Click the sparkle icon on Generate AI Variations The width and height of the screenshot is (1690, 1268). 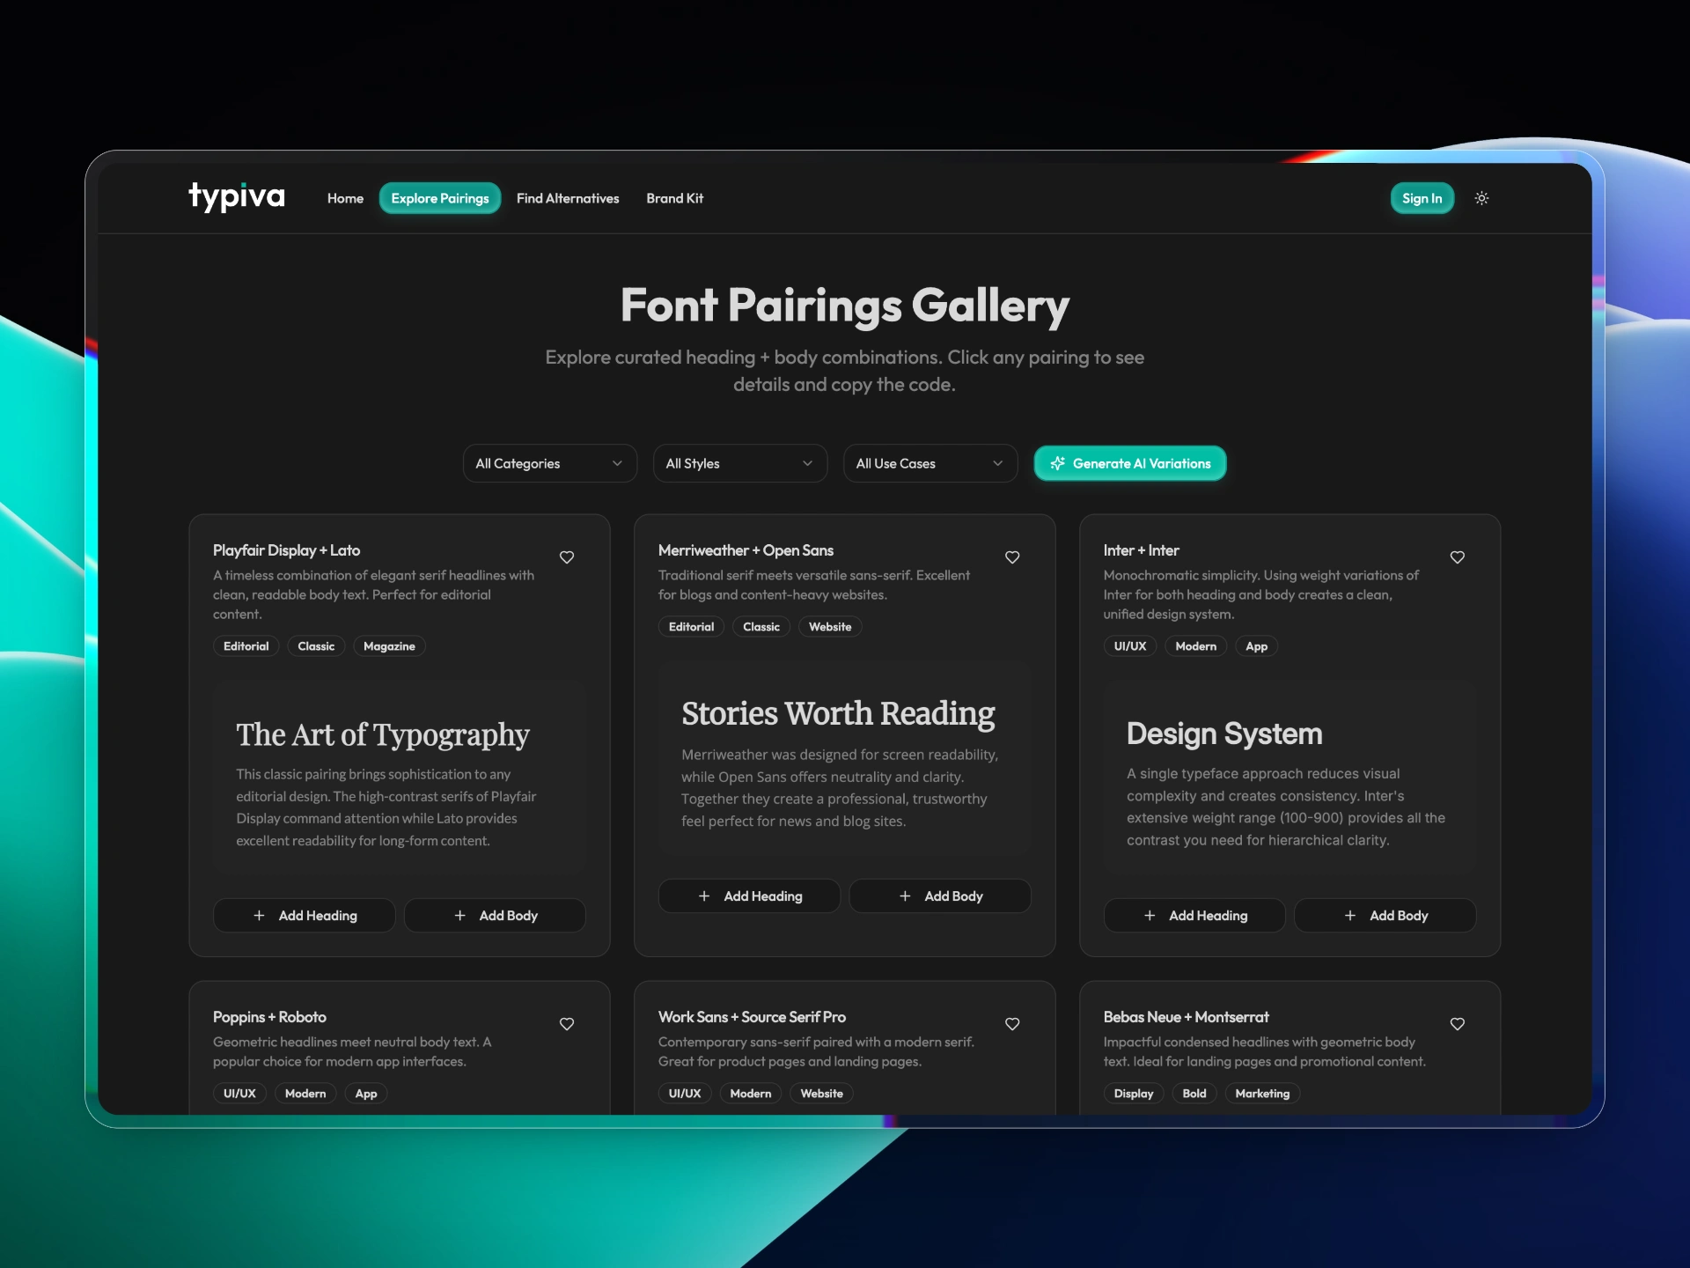point(1057,463)
